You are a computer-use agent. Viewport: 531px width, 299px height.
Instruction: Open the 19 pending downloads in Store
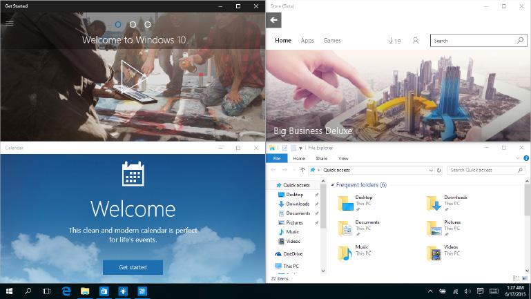click(x=394, y=41)
